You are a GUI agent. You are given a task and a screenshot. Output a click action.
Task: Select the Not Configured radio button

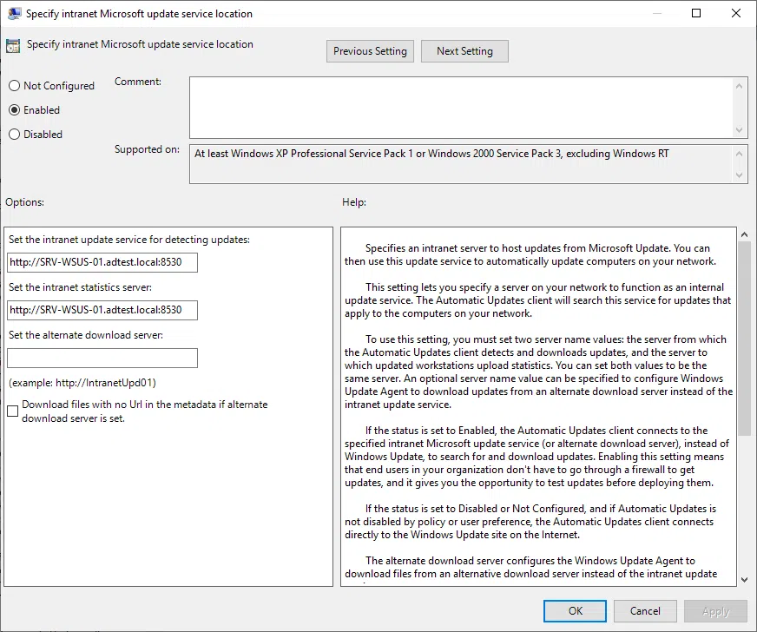pos(14,86)
